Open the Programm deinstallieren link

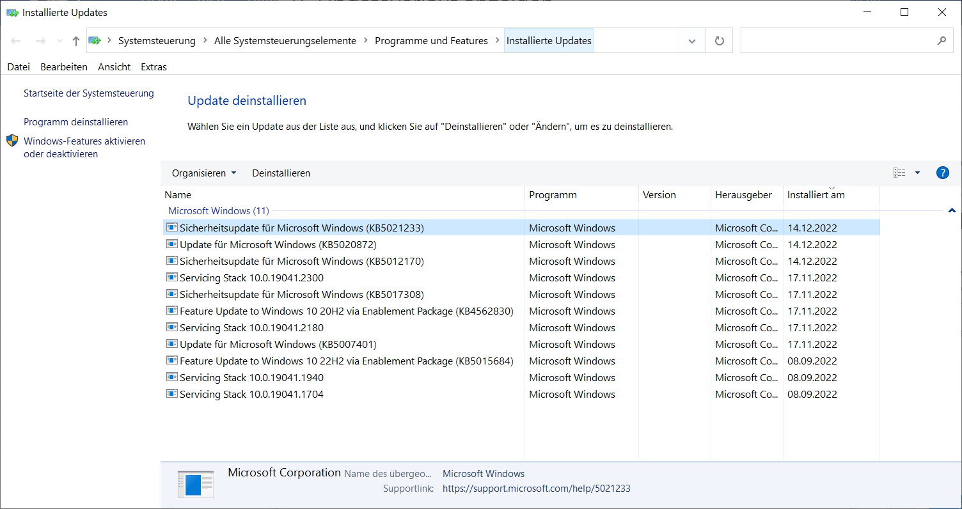(75, 122)
